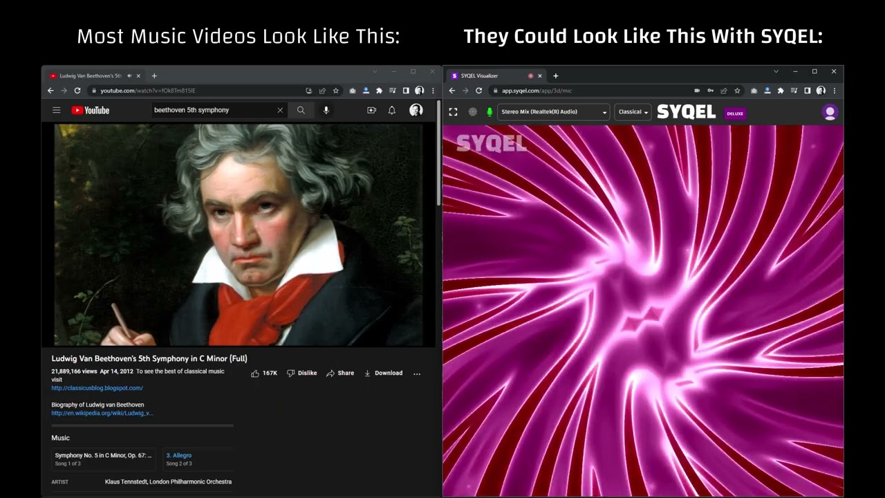The height and width of the screenshot is (498, 885).
Task: Open media control icon in YouTube window
Action: point(392,91)
